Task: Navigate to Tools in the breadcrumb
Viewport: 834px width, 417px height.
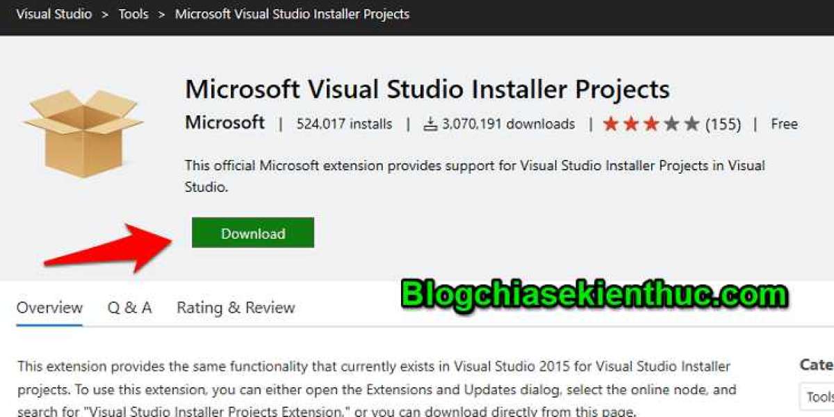Action: tap(133, 14)
